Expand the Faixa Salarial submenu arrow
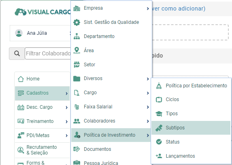The width and height of the screenshot is (232, 165). [148, 107]
